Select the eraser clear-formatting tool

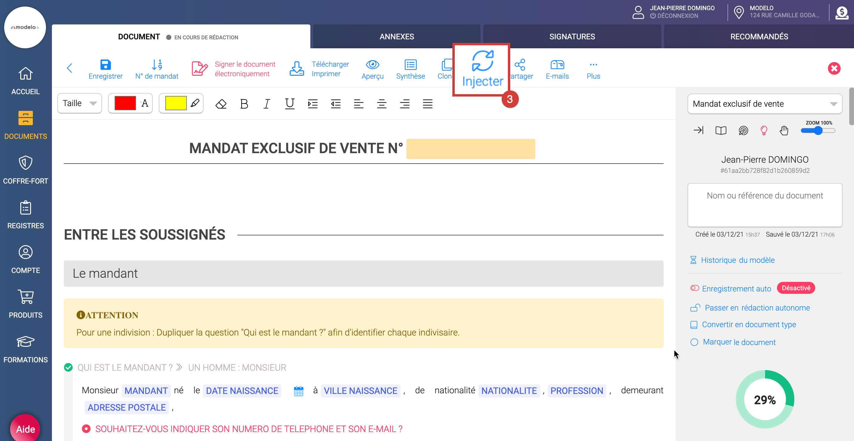tap(221, 104)
